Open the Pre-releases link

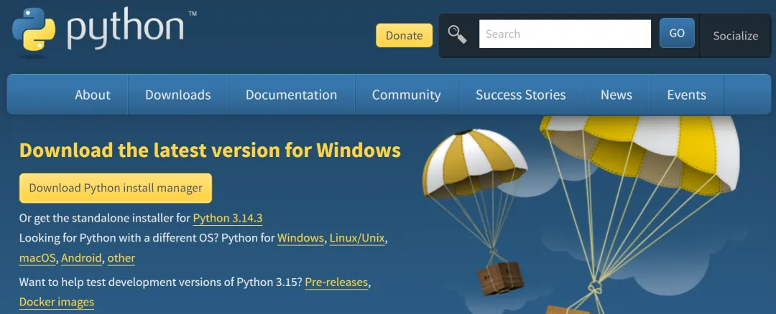tap(336, 282)
